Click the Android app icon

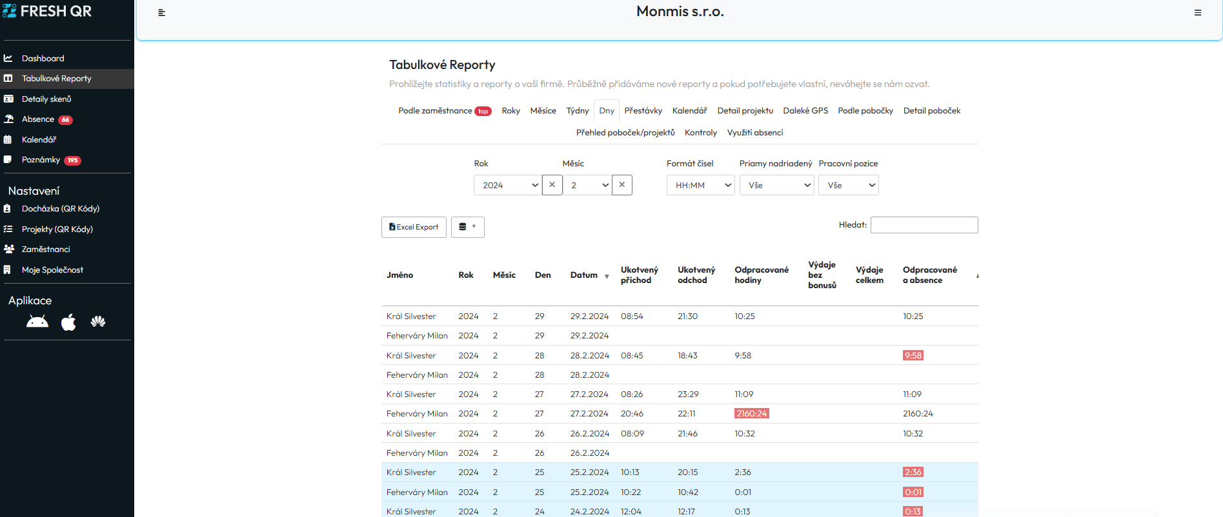coord(37,322)
